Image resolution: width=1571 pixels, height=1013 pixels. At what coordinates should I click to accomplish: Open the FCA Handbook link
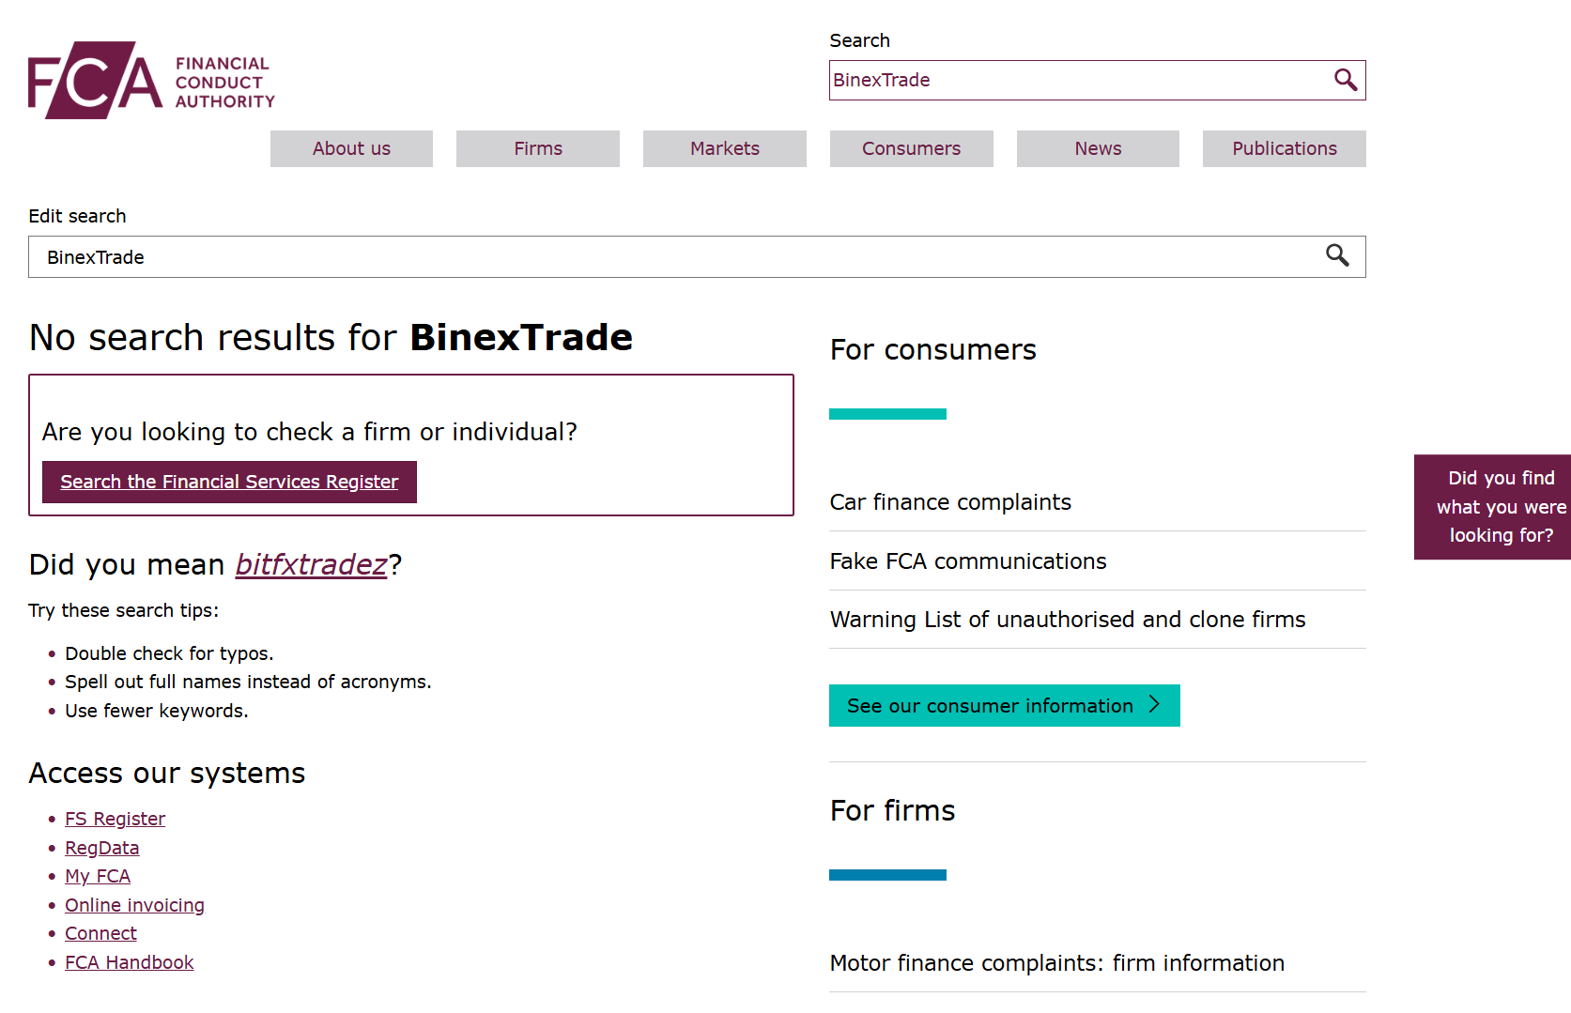pyautogui.click(x=129, y=961)
